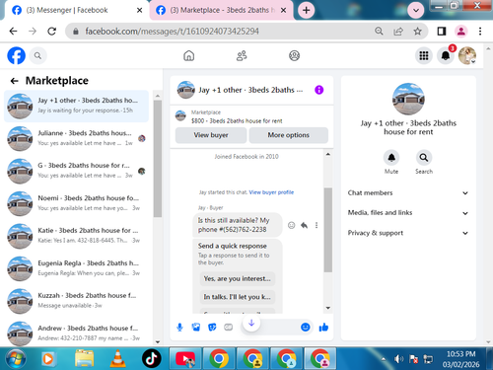Click the Mute bell icon in chat details
The height and width of the screenshot is (370, 493).
point(391,158)
